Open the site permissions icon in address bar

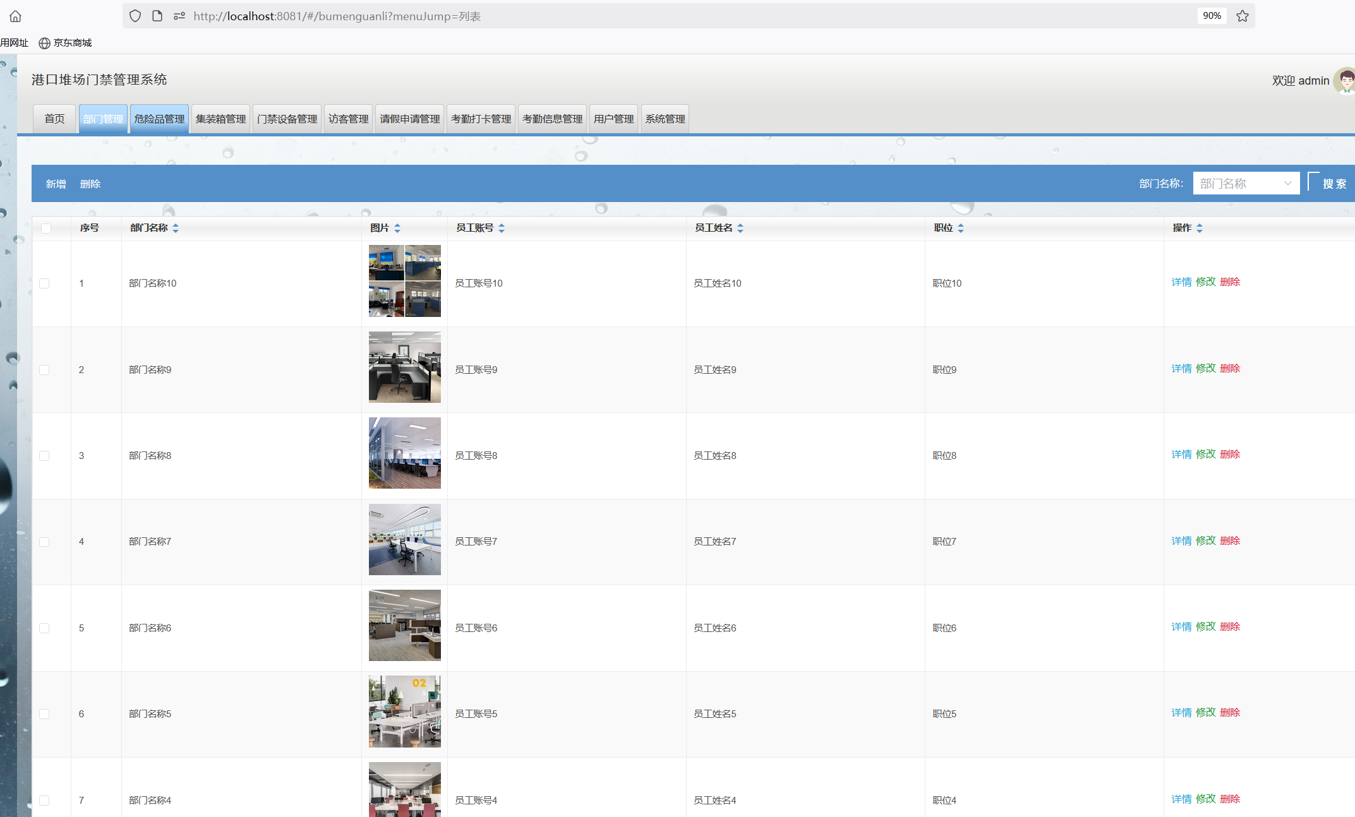(179, 16)
